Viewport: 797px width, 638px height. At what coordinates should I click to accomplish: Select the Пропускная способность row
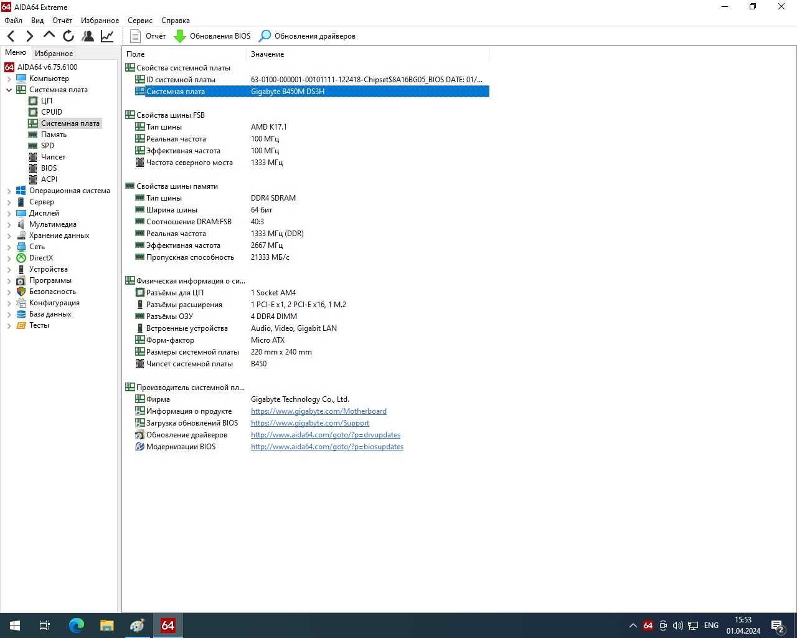point(306,257)
